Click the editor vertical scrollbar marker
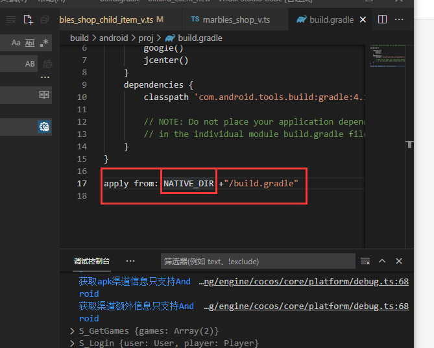434x348 pixels. coord(409,144)
